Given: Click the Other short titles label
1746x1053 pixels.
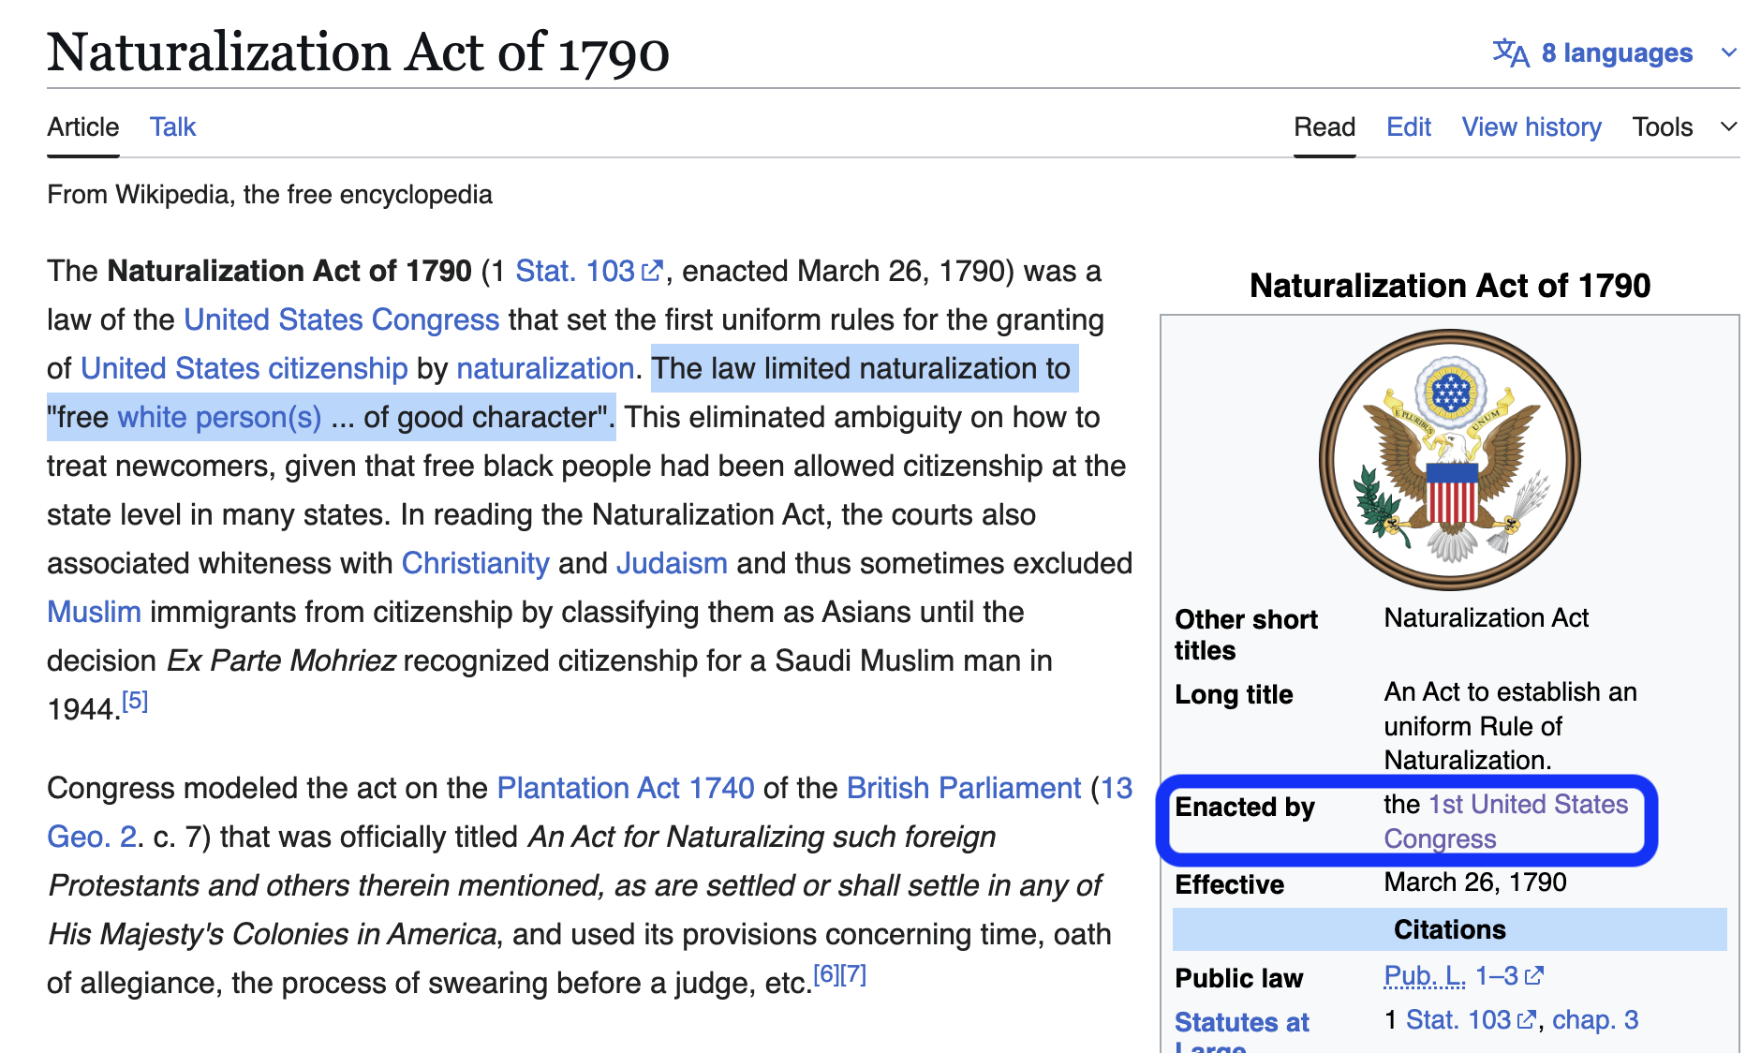Looking at the screenshot, I should point(1246,635).
